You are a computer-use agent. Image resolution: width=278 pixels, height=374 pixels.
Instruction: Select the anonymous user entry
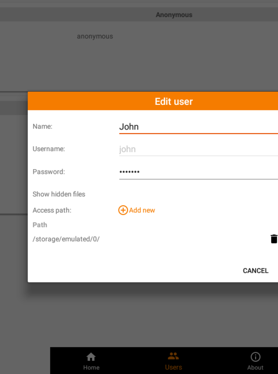(95, 37)
